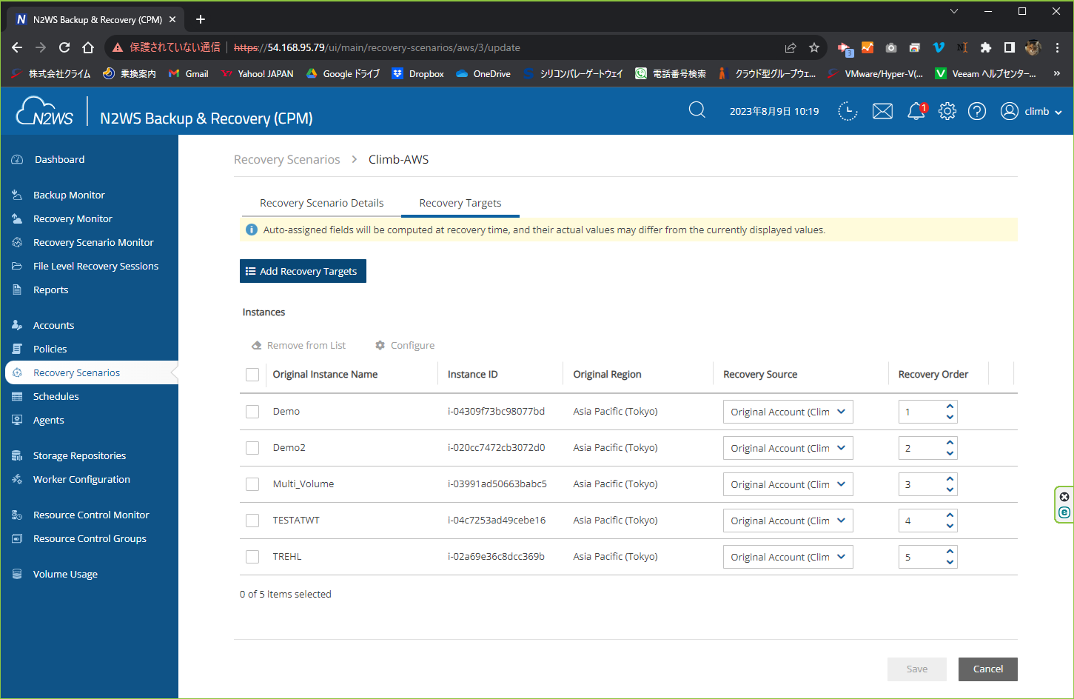The width and height of the screenshot is (1074, 699).
Task: Check the Multi_Volume instance checkbox
Action: click(x=252, y=484)
